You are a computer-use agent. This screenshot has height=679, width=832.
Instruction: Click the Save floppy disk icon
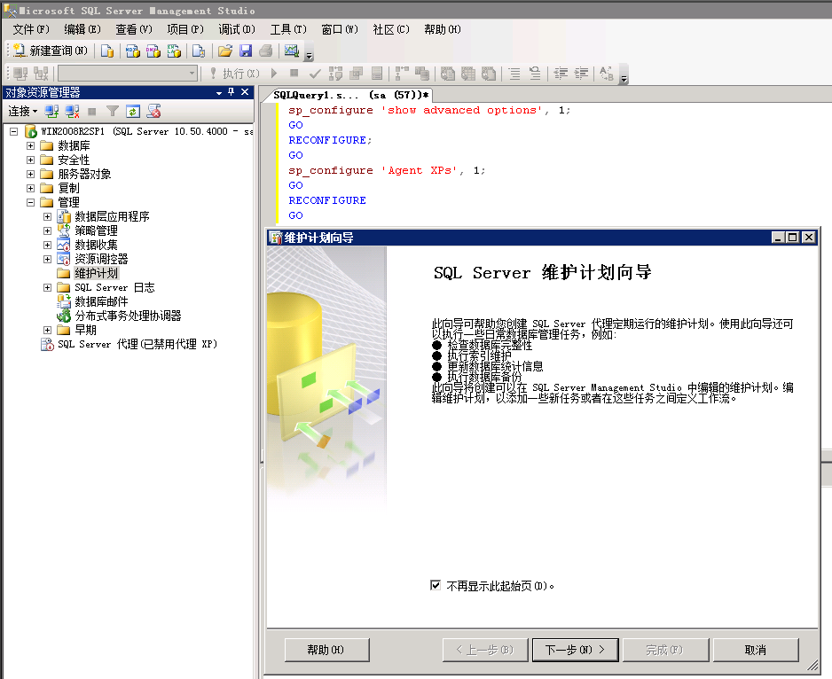pos(246,51)
